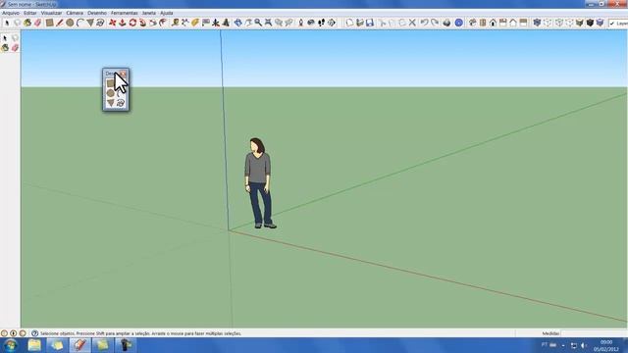Activate the Offset tool
The height and width of the screenshot is (353, 628).
[x=163, y=23]
